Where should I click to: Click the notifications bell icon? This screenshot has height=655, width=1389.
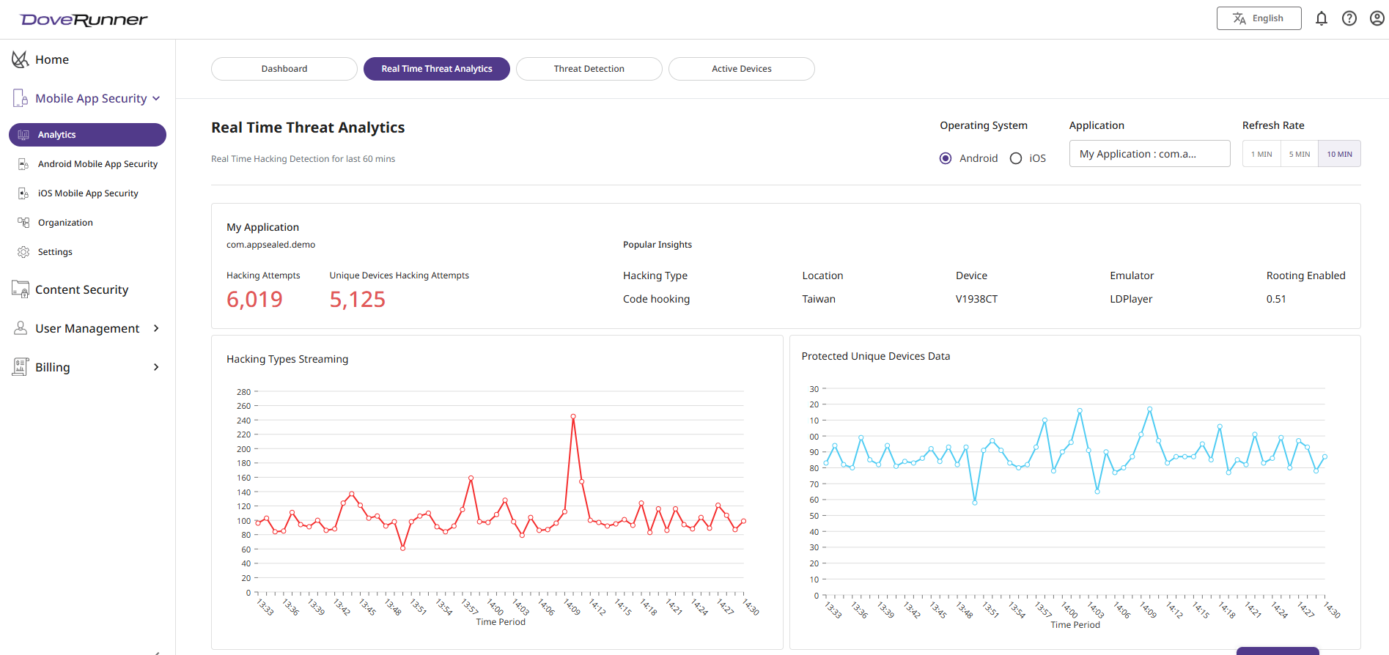click(1321, 18)
